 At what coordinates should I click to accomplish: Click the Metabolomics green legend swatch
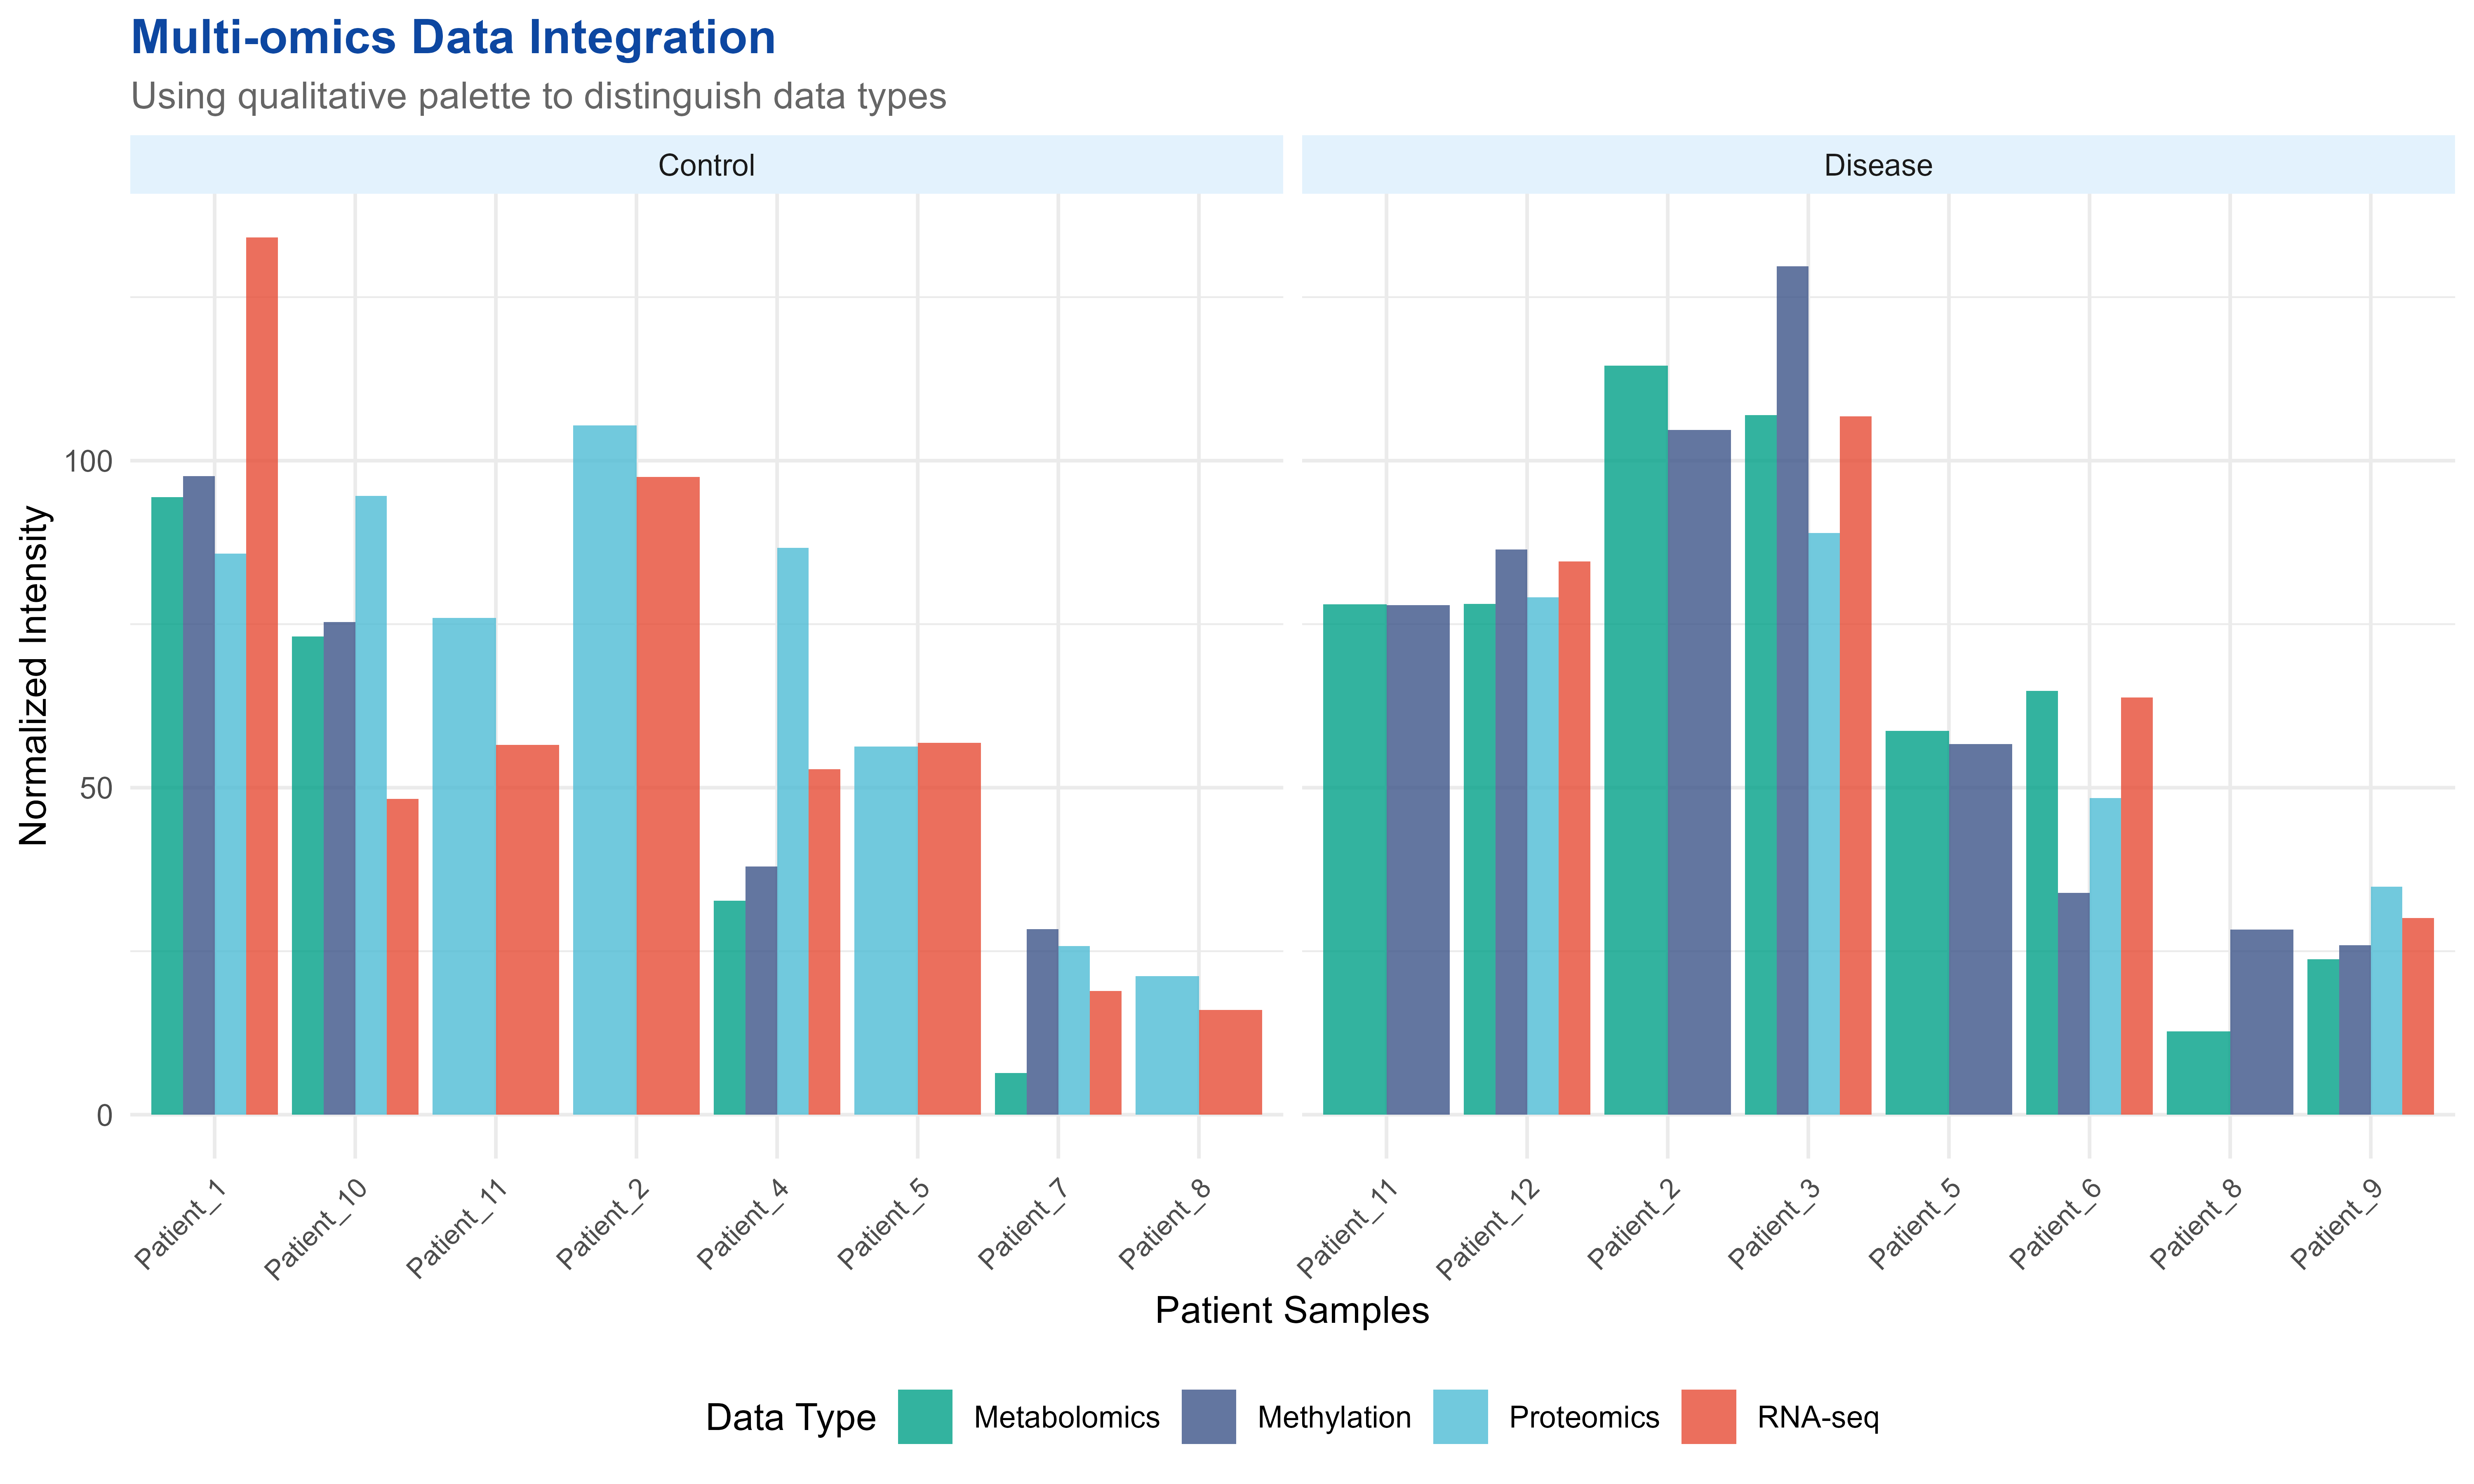pyautogui.click(x=924, y=1416)
